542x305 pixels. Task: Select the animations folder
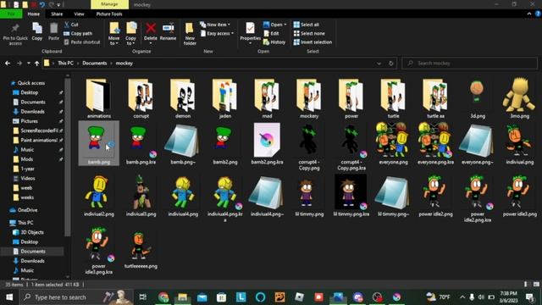tap(99, 99)
